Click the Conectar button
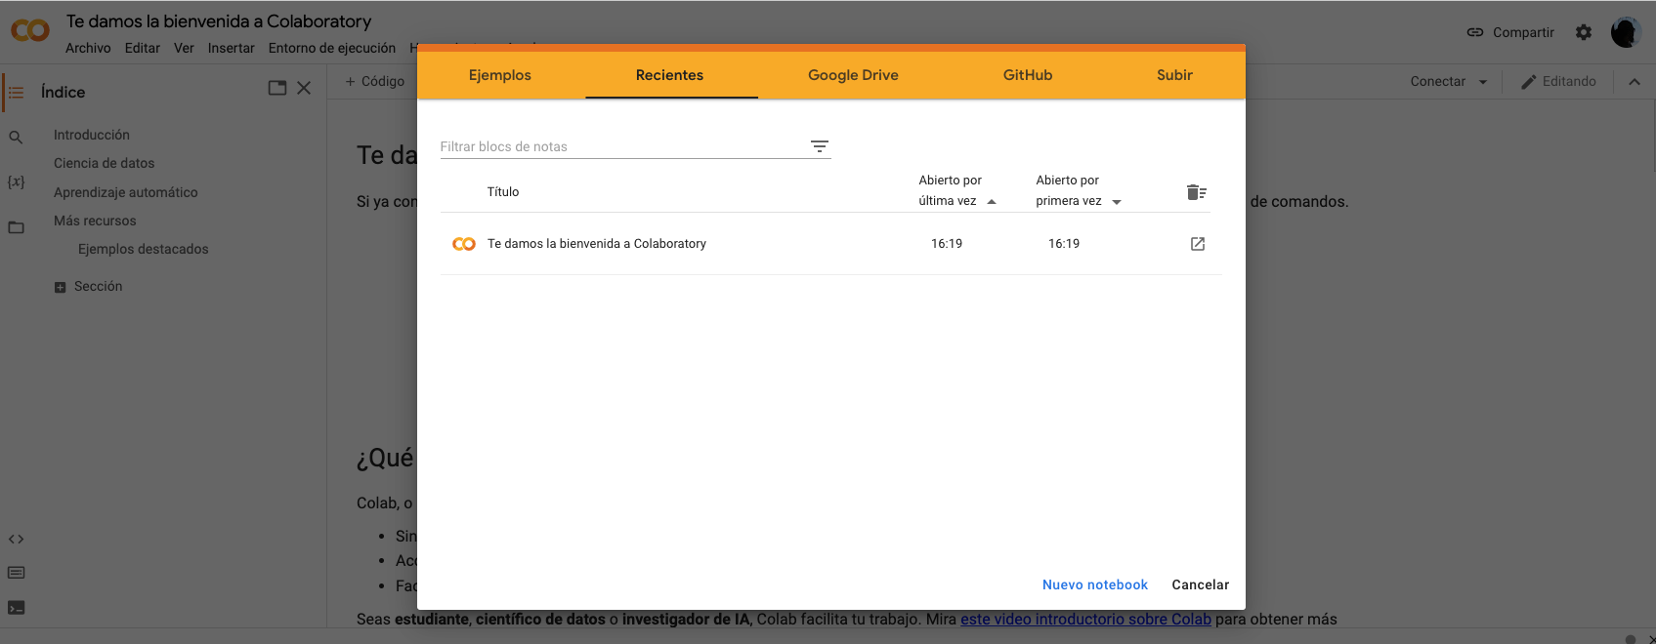This screenshot has height=644, width=1656. (x=1438, y=81)
